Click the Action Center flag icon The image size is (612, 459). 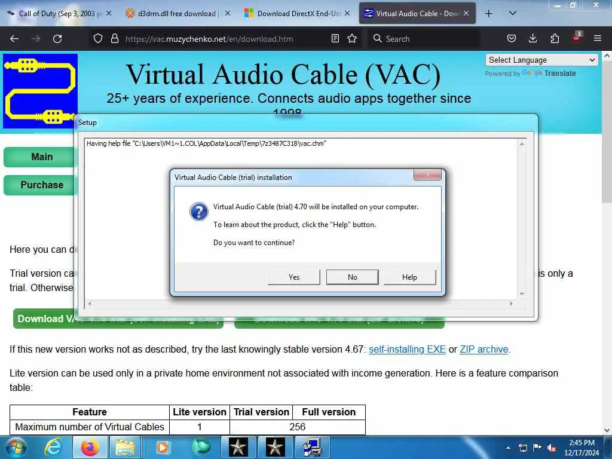(537, 448)
